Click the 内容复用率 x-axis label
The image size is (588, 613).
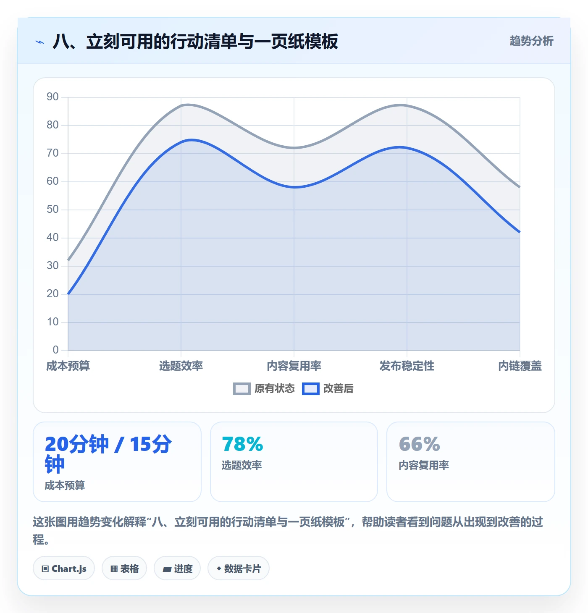pyautogui.click(x=294, y=366)
